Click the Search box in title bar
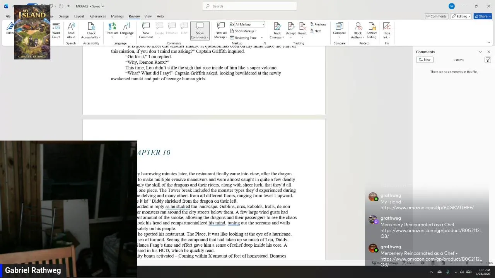Image resolution: width=495 pixels, height=278 pixels. 249,6
